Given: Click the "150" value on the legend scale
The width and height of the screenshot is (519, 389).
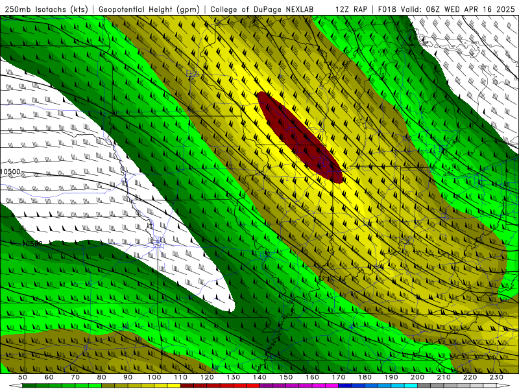Looking at the screenshot, I should (286, 377).
